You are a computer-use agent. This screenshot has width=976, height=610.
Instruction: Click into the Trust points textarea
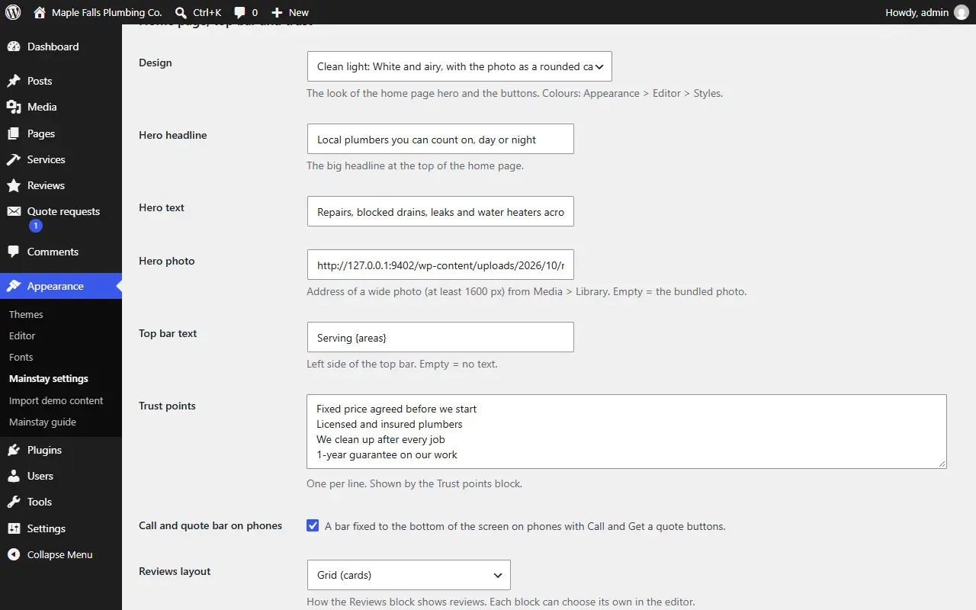tap(627, 432)
